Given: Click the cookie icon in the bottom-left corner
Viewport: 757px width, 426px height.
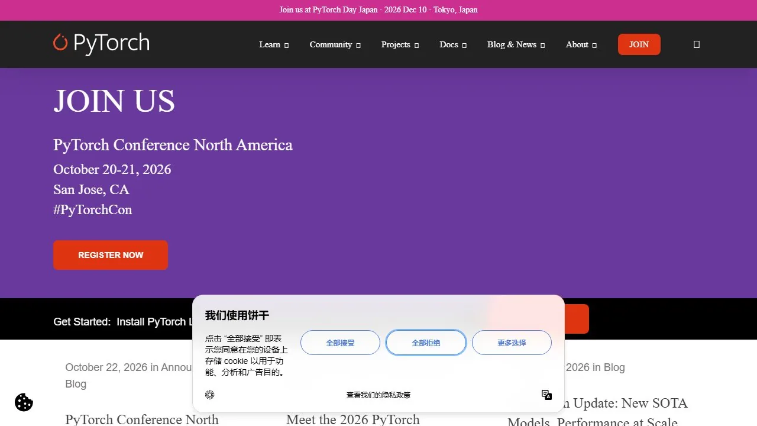Looking at the screenshot, I should [x=24, y=402].
